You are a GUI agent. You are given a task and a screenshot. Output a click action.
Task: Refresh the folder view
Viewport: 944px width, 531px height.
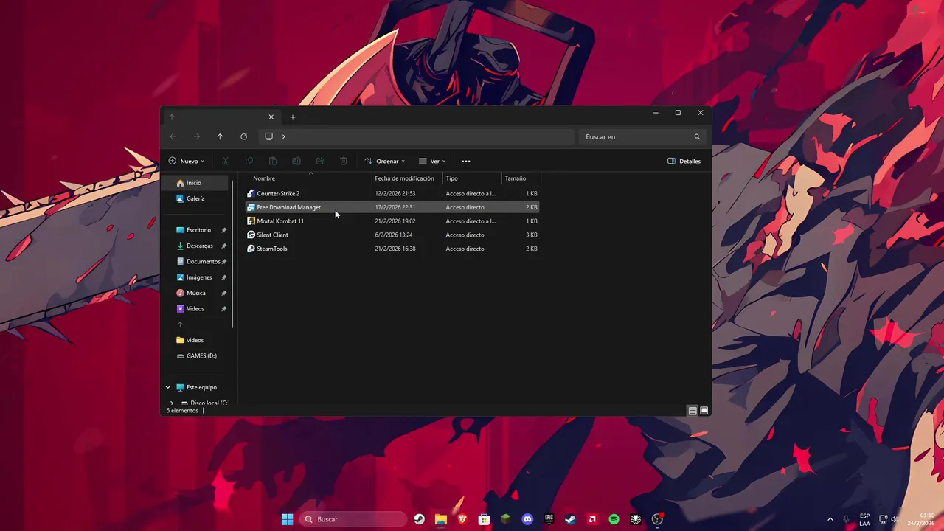pos(243,136)
